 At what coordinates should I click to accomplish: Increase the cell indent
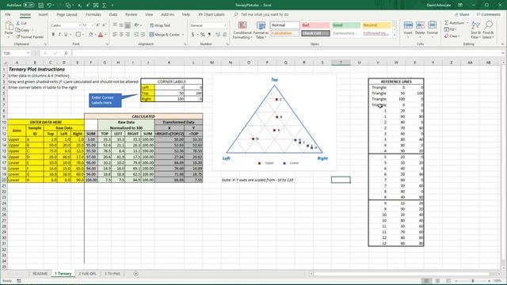coord(143,35)
